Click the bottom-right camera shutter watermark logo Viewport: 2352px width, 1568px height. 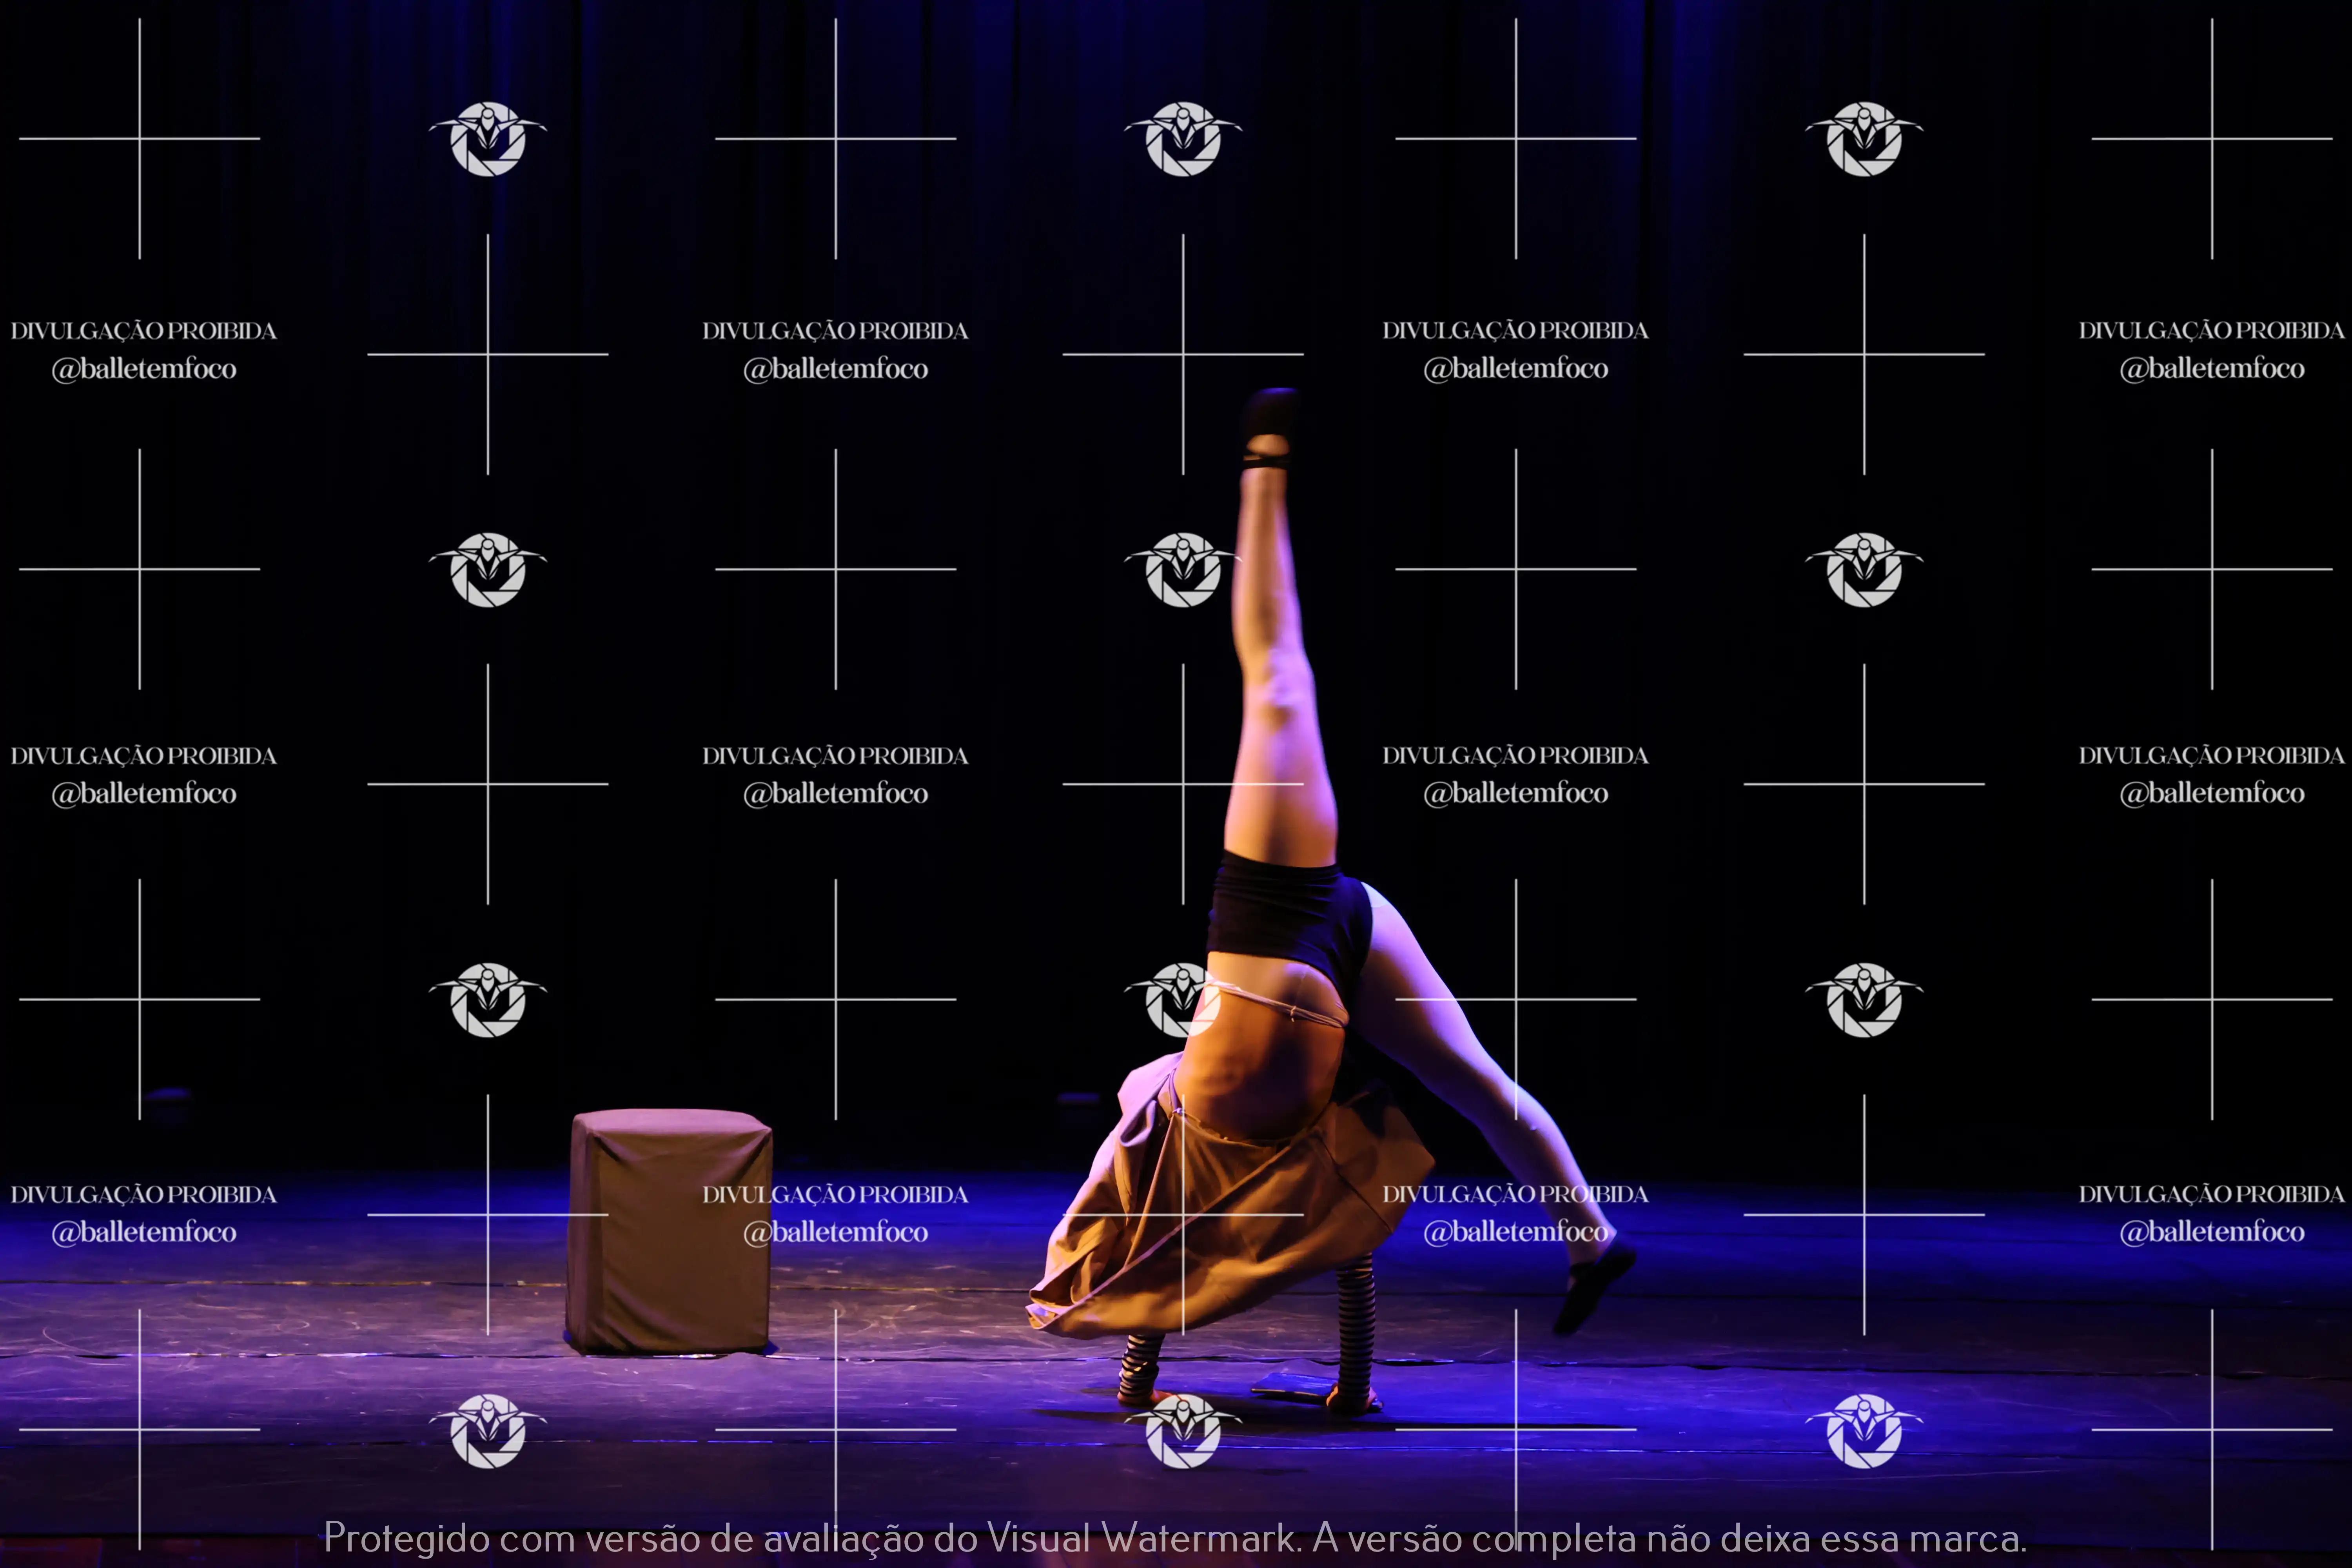pos(1864,1431)
